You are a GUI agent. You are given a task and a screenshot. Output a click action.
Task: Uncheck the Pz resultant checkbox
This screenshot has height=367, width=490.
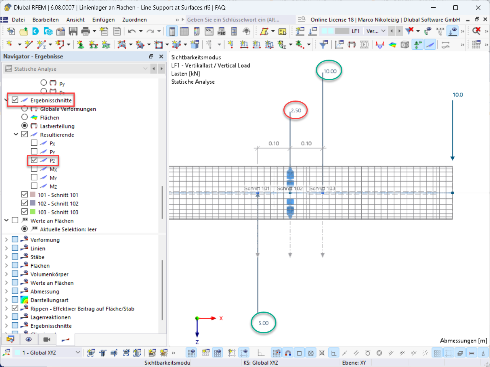[x=34, y=160]
